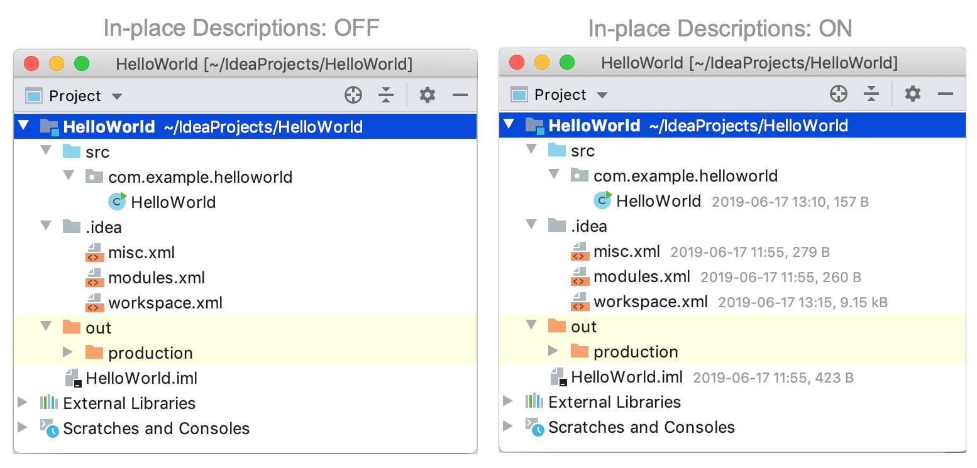Click Scratches and Consoles icon in right window
The width and height of the screenshot is (977, 468).
point(534,427)
